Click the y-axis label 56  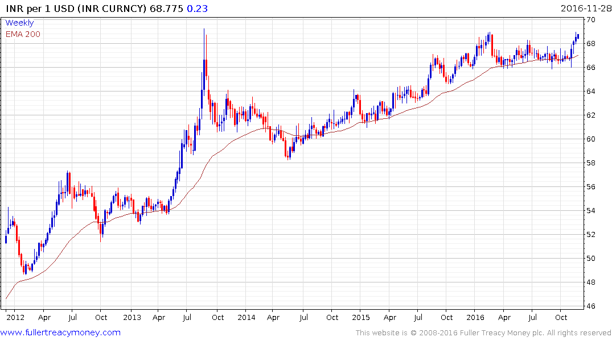pos(590,186)
